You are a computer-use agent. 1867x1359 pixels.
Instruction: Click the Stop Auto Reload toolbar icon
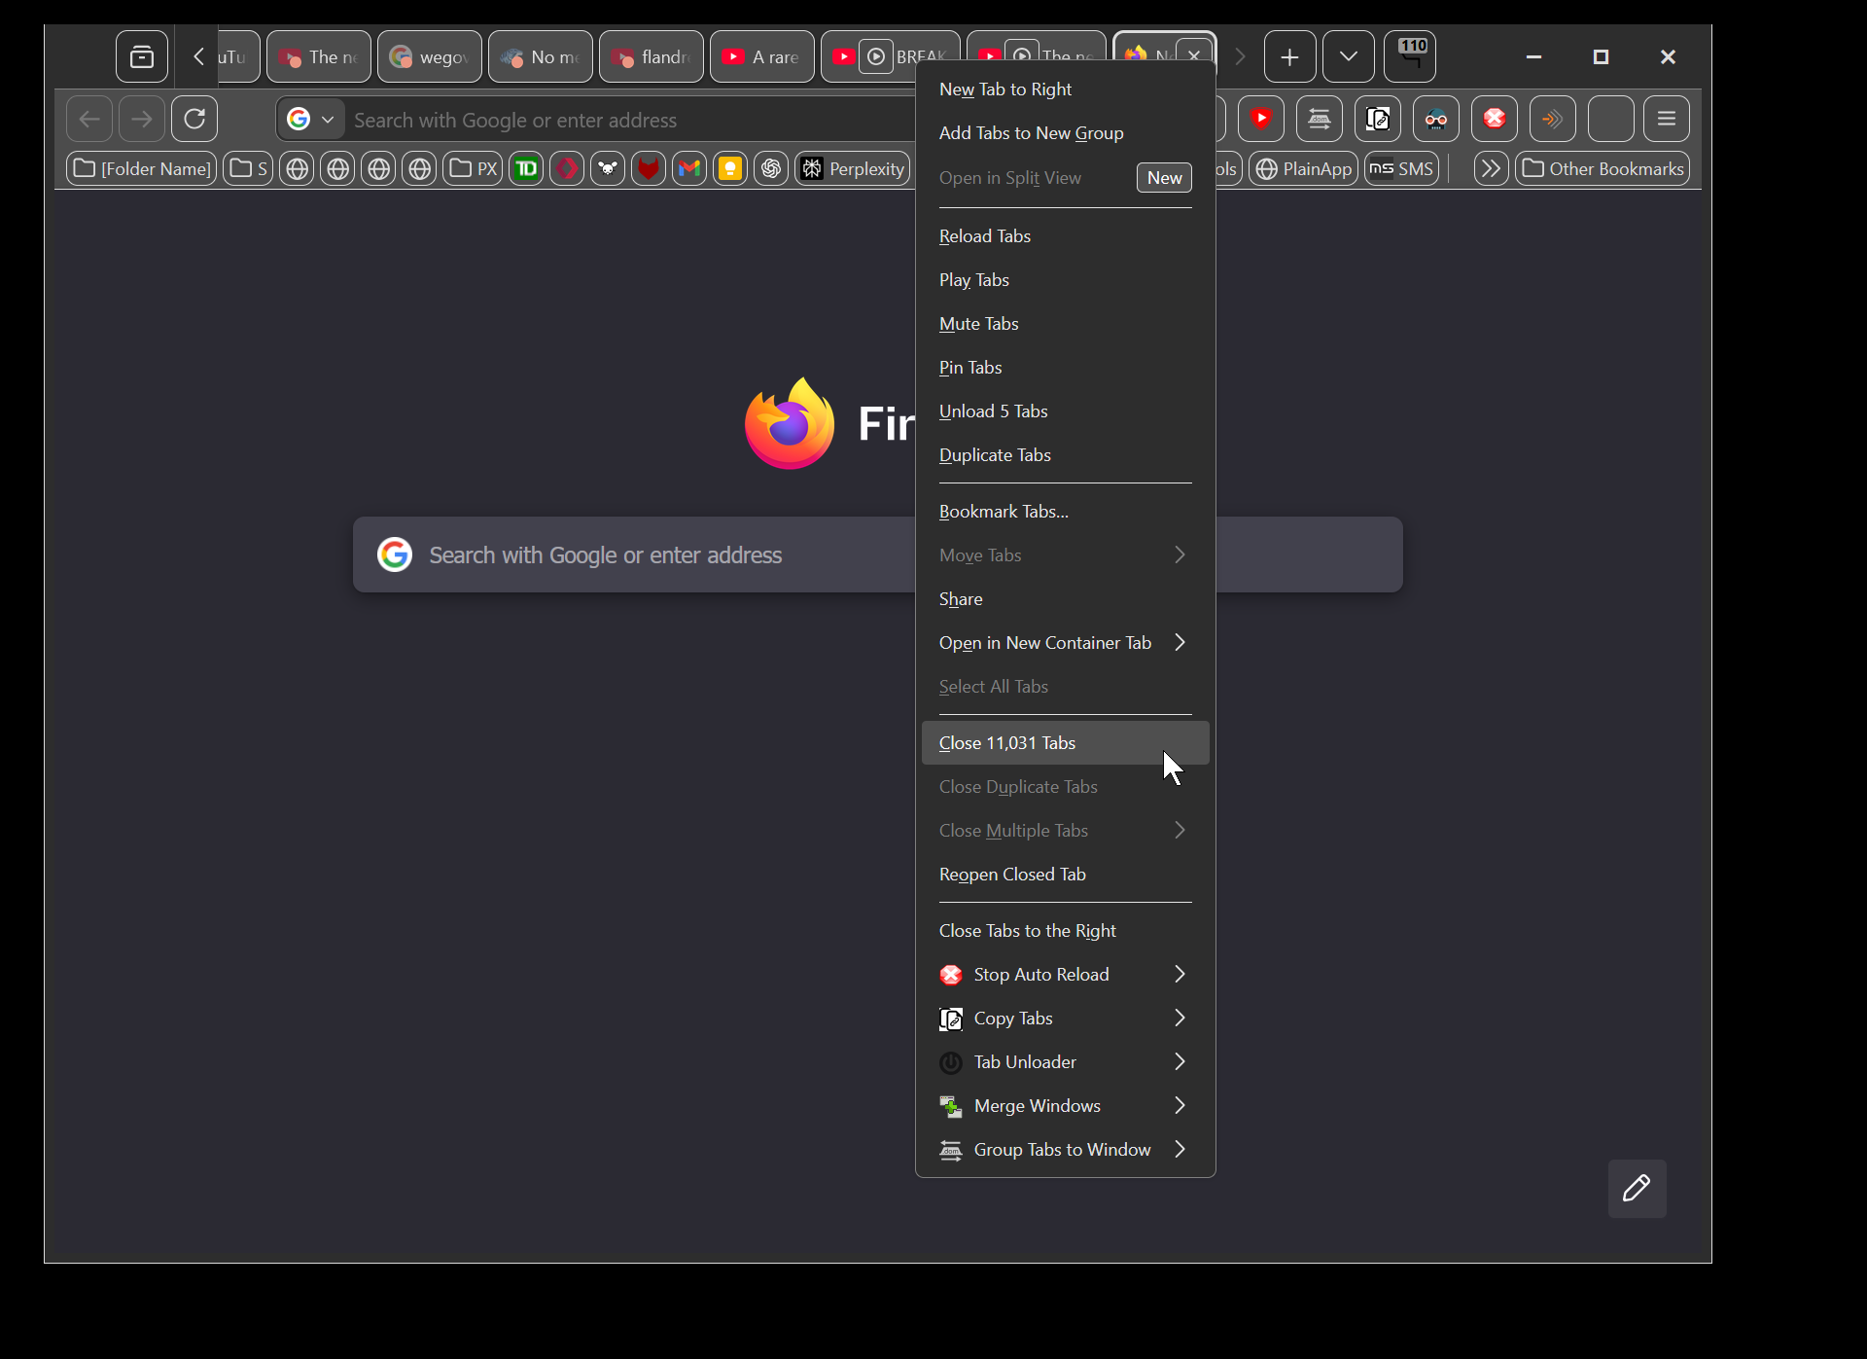pyautogui.click(x=1494, y=120)
